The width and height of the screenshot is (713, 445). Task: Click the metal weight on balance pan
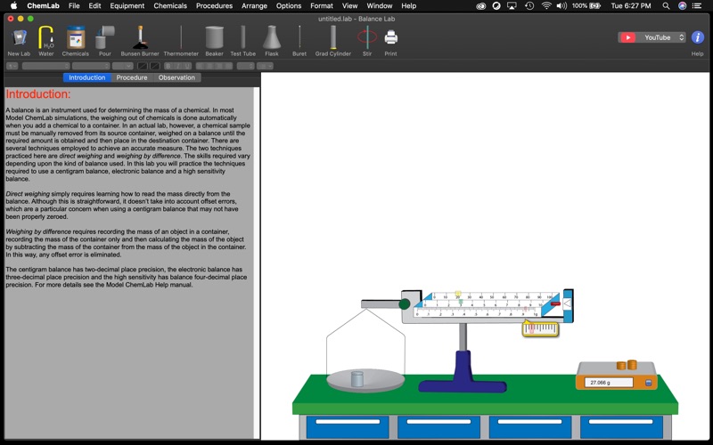click(x=357, y=379)
